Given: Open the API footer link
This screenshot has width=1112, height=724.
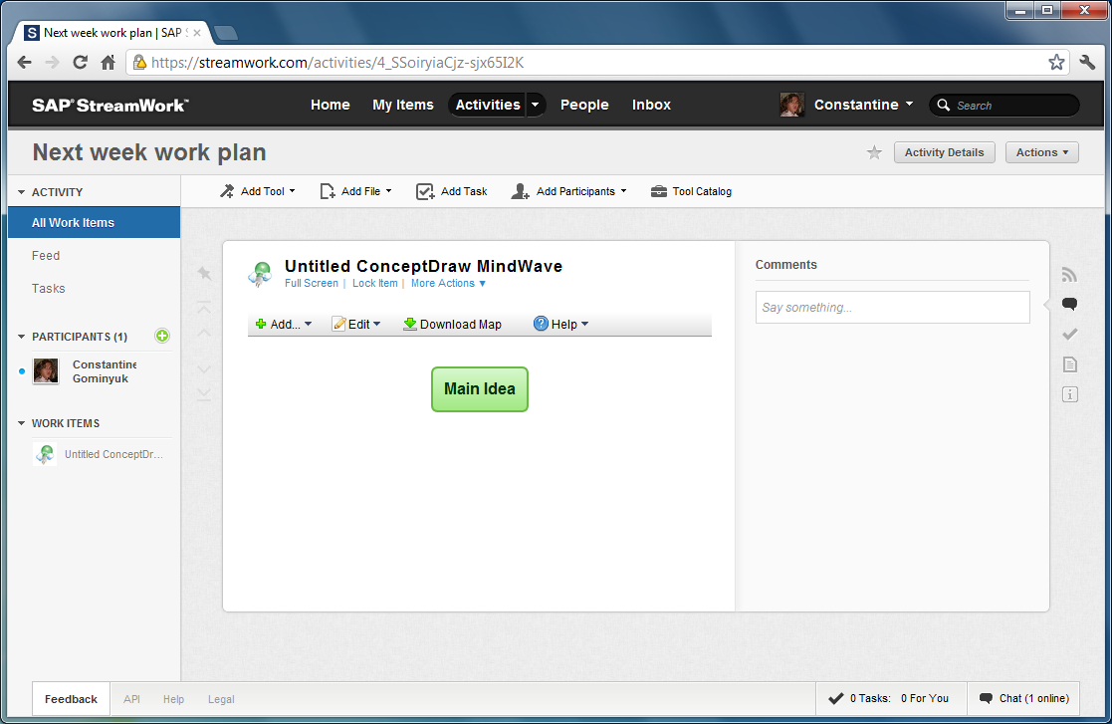Looking at the screenshot, I should click(132, 699).
